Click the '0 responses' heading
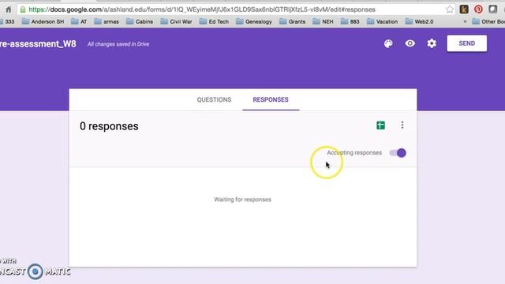 pyautogui.click(x=109, y=126)
